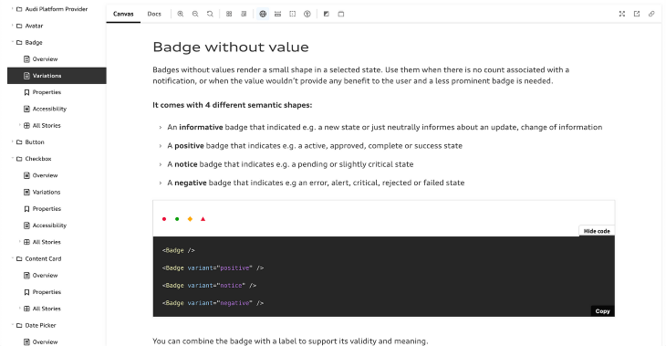Enter full screen mode
The width and height of the screenshot is (666, 346).
622,14
